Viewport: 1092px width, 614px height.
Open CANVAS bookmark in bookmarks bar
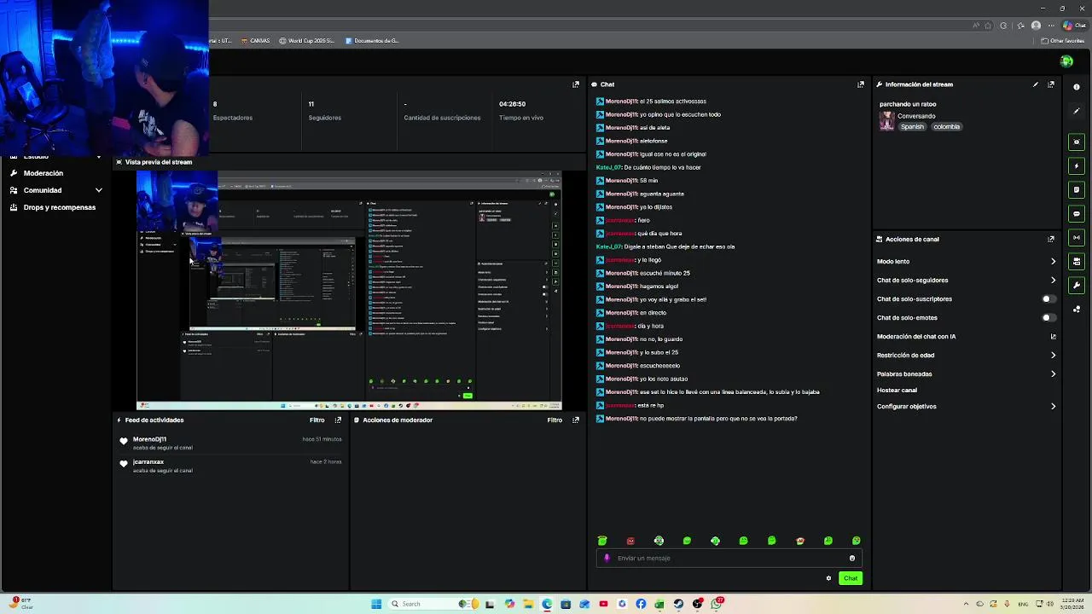(x=256, y=40)
